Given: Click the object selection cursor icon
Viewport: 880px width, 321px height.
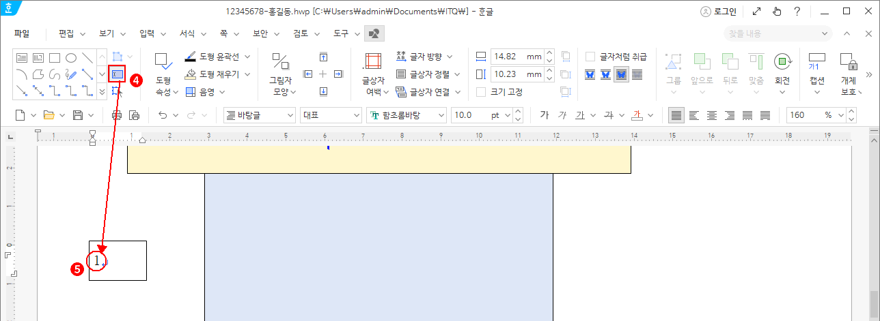Looking at the screenshot, I should point(117,91).
